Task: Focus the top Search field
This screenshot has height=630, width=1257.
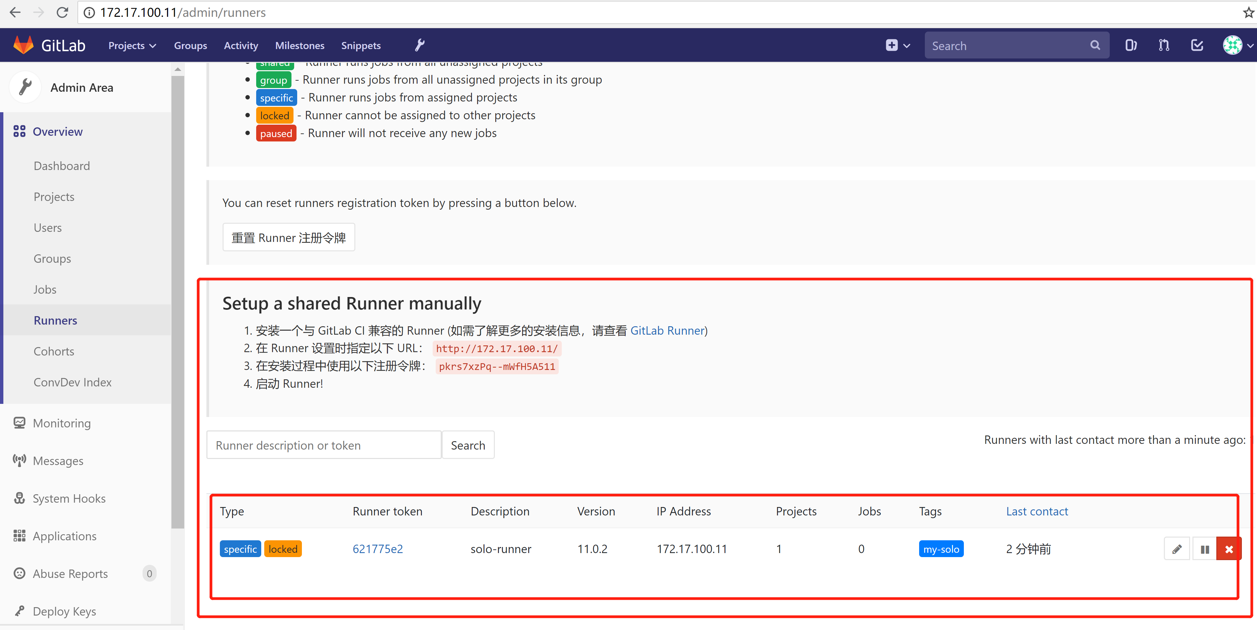Action: [1016, 45]
